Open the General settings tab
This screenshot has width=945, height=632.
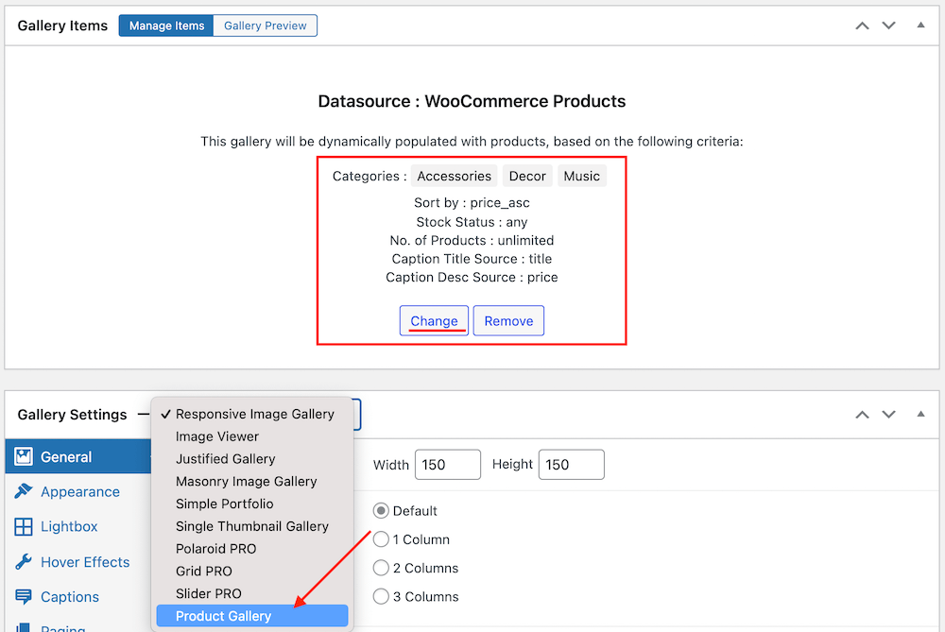(x=78, y=456)
